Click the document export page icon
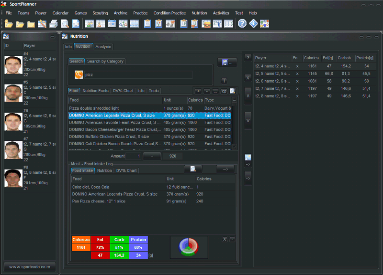Viewport: 383px width, 275px height. pyautogui.click(x=76, y=23)
